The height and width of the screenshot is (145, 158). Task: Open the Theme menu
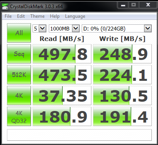[x=38, y=16]
